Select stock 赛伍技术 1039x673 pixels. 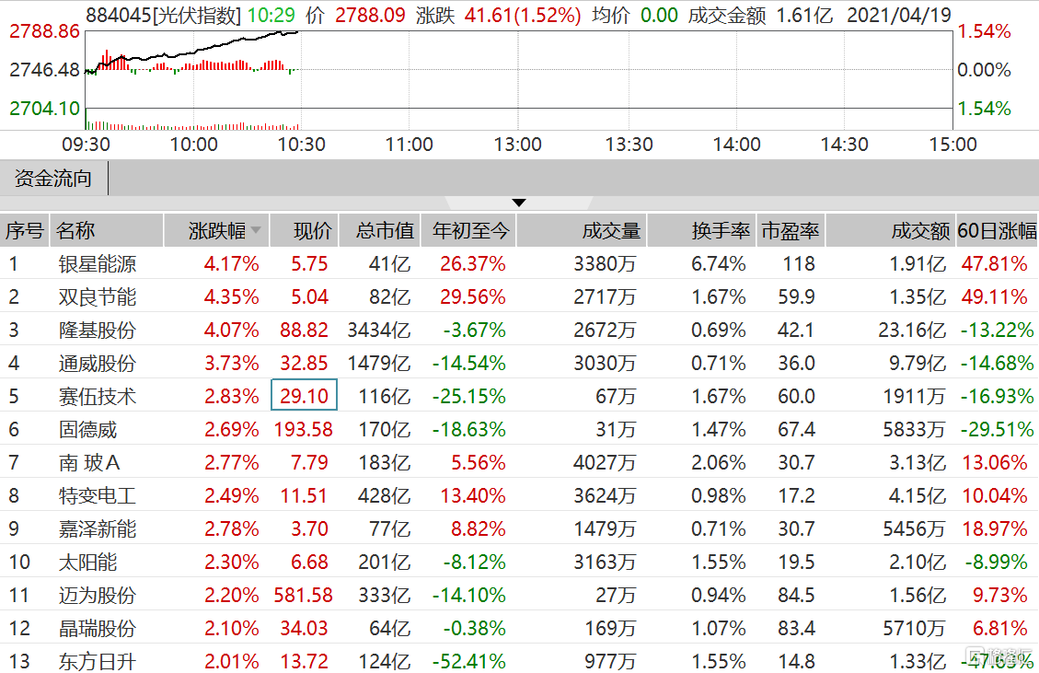click(98, 397)
